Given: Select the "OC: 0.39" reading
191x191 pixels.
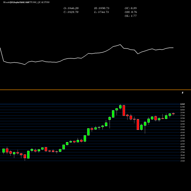Looking at the screenshot, I should pos(131,8).
